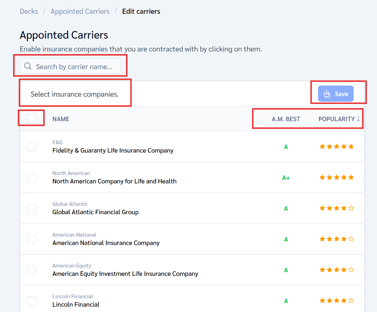Viewport: 377px width, 312px height.
Task: Sort by Name column header
Action: click(x=61, y=119)
